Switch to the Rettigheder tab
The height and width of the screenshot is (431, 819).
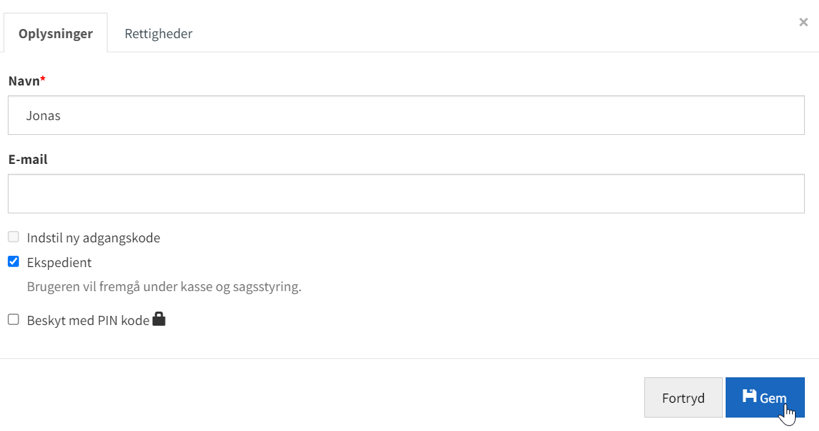coord(158,33)
